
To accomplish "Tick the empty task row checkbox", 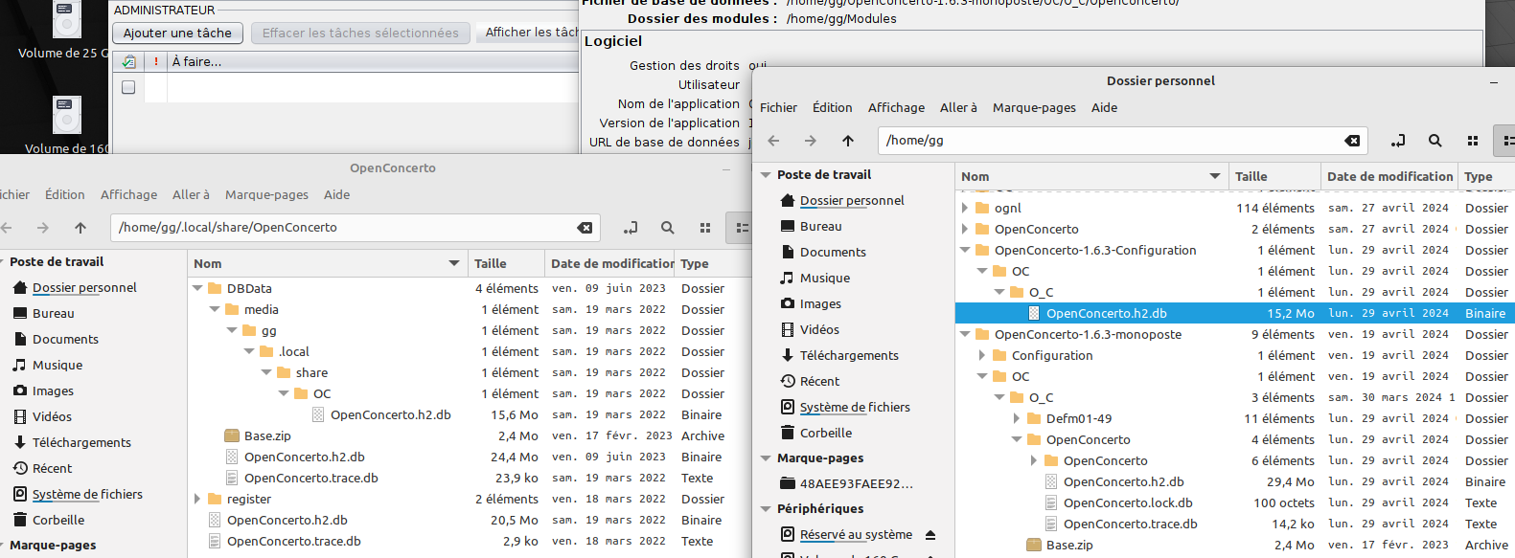I will [x=128, y=87].
